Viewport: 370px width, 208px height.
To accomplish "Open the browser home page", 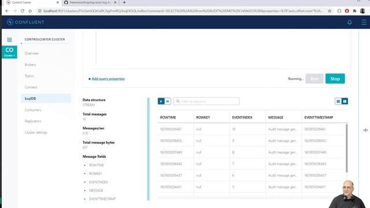I will [30, 11].
